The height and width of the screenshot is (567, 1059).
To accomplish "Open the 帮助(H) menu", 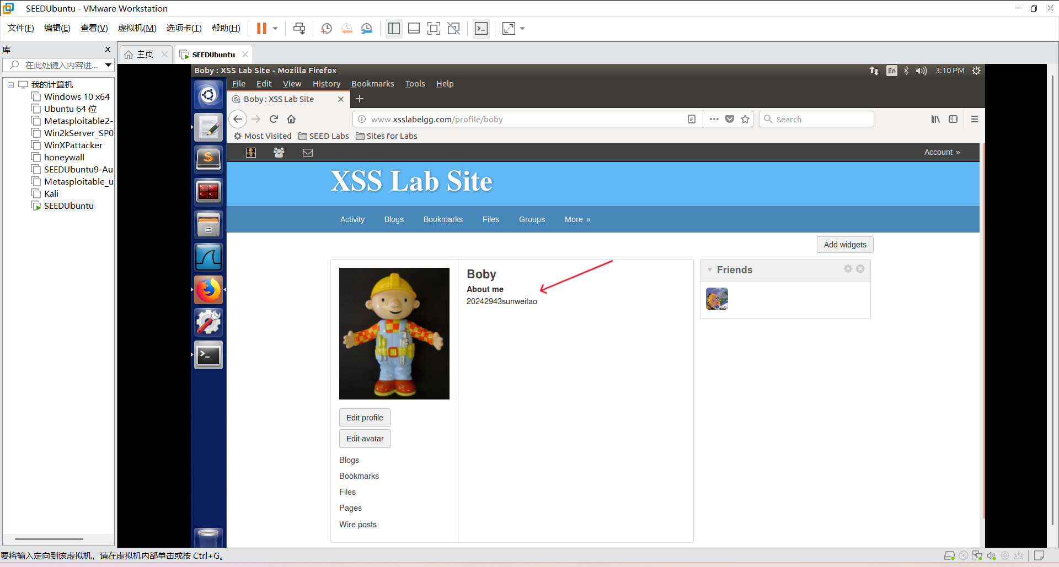I will tap(226, 28).
